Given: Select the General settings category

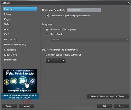Looking at the screenshot, I should [x=20, y=9].
